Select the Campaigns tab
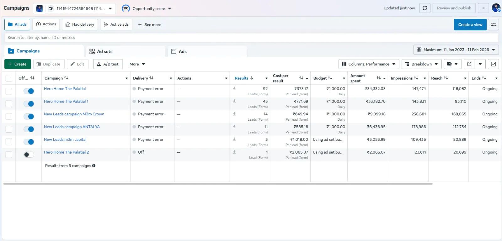This screenshot has width=502, height=241. tap(44, 51)
